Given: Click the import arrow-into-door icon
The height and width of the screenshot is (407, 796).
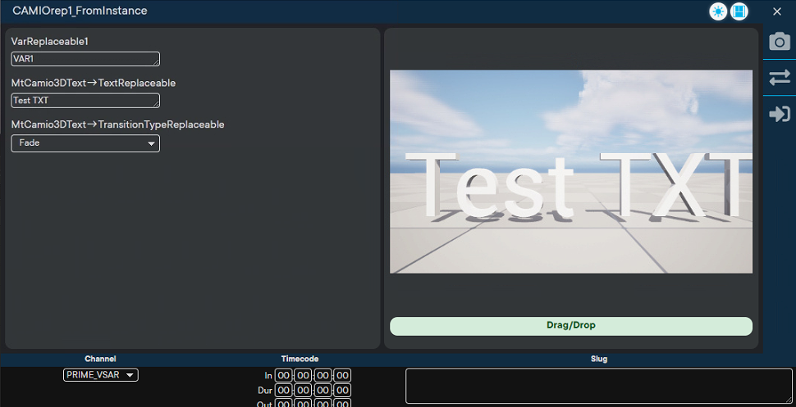Looking at the screenshot, I should point(779,114).
